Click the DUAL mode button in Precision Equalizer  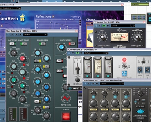(x=143, y=100)
